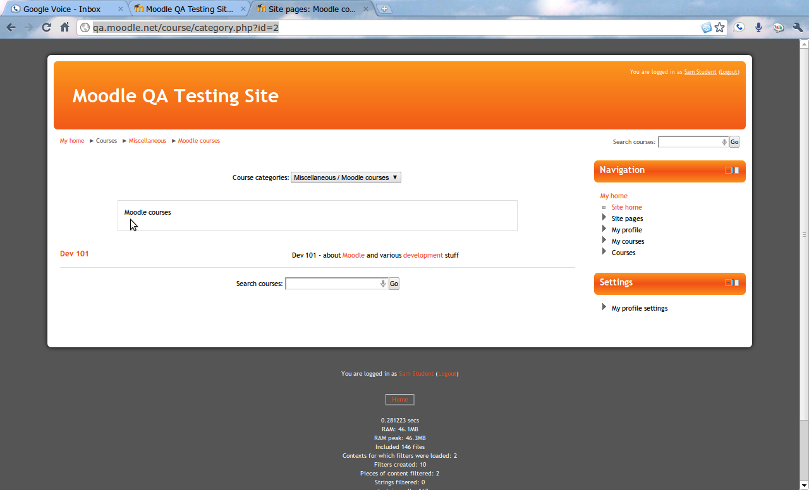809x490 pixels.
Task: Click the Moodle courses category description text
Action: tap(148, 212)
